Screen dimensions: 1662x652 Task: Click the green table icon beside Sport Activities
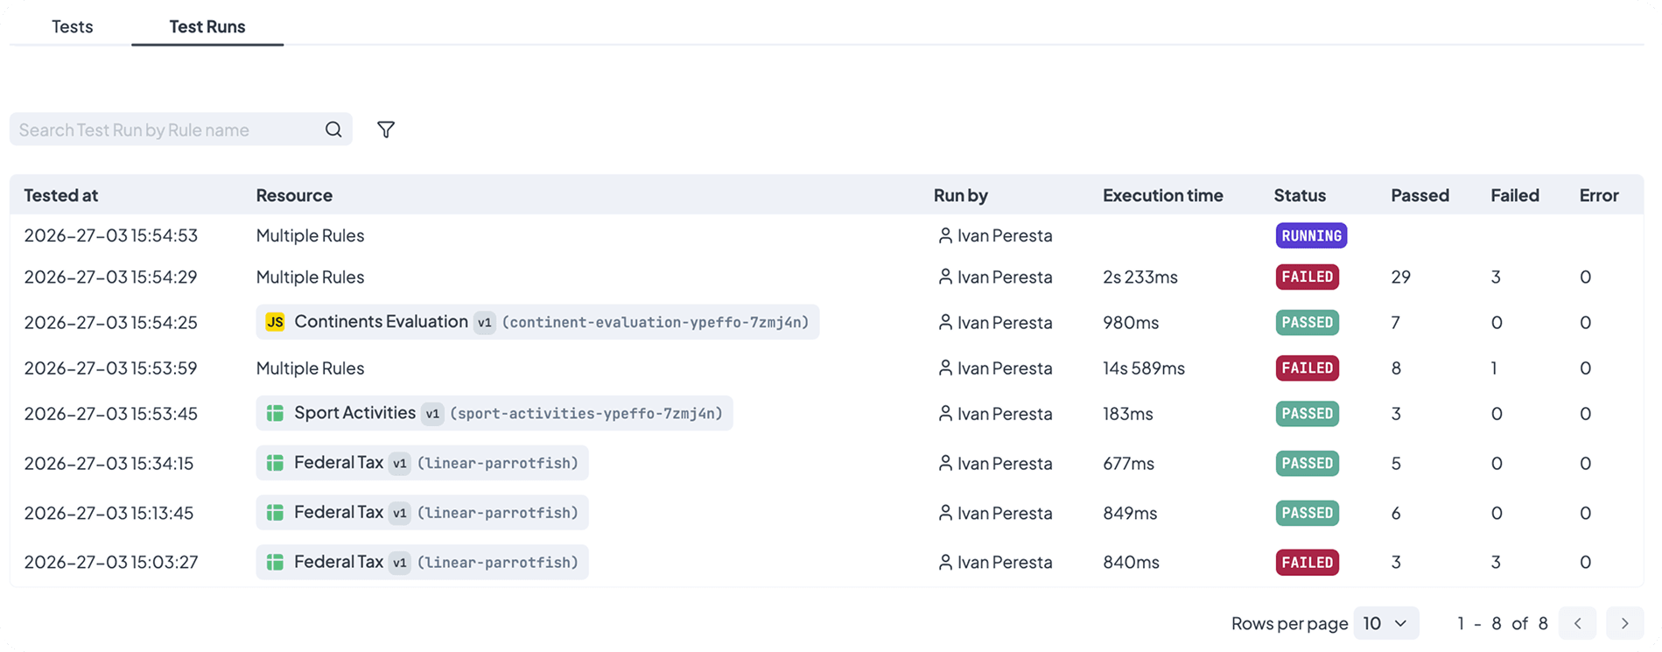tap(275, 413)
